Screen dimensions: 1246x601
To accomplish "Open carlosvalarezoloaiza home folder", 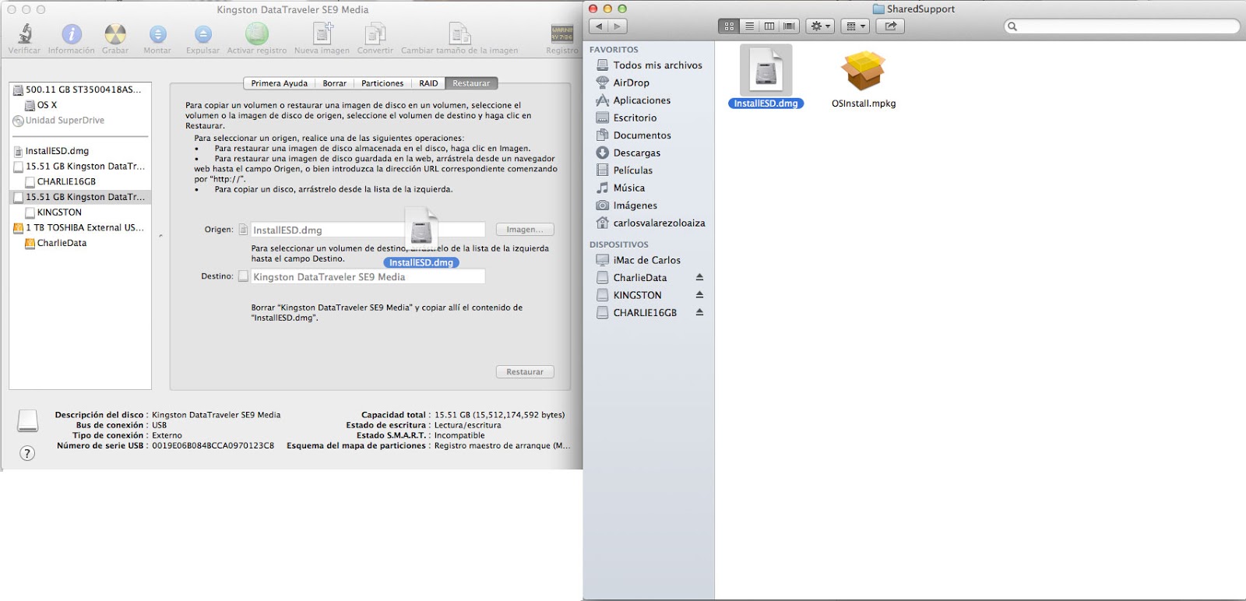I will tap(649, 223).
